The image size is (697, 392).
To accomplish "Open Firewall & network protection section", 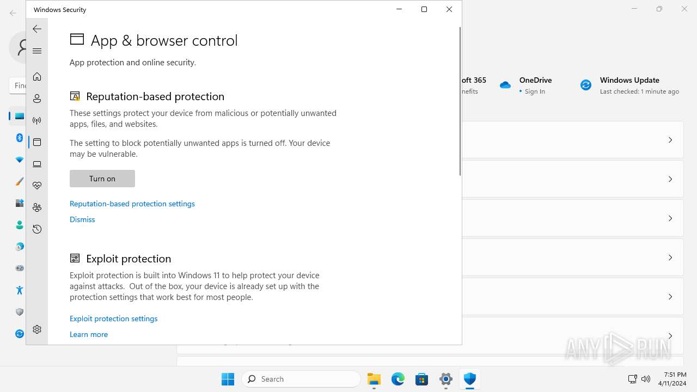I will coord(37,120).
